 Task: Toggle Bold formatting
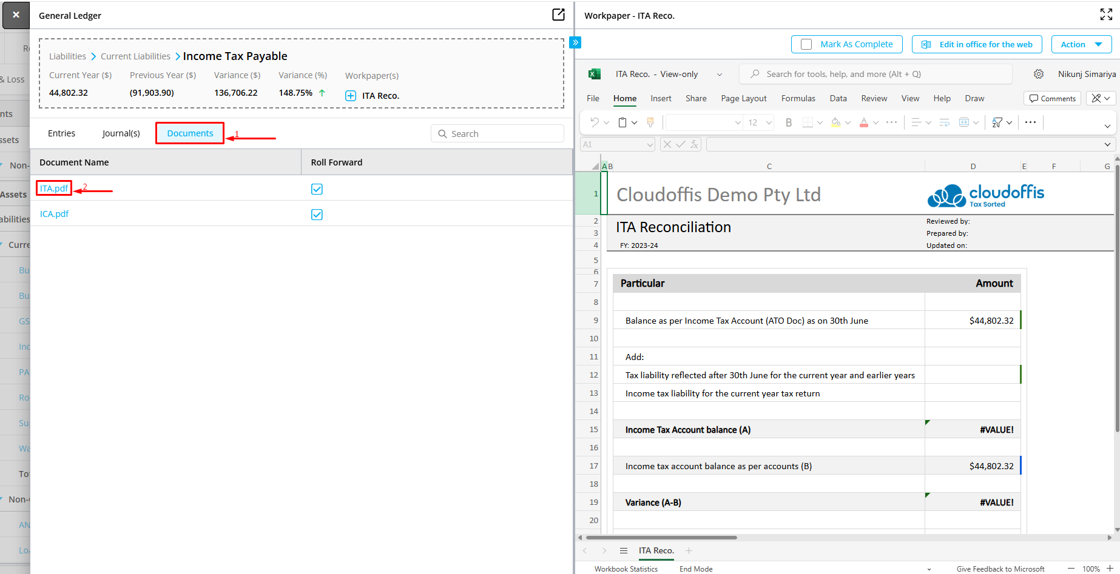789,122
